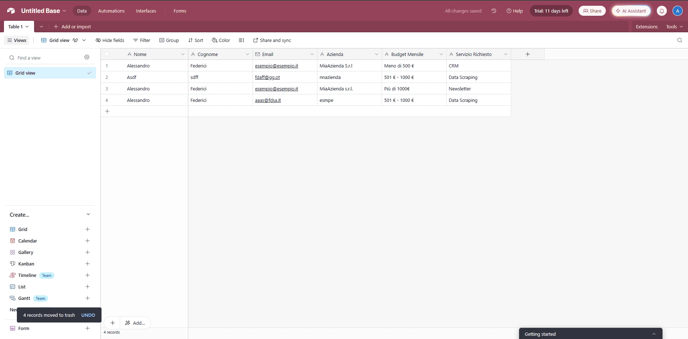This screenshot has width=688, height=339.
Task: Click the collaborative view people icon
Action: 75,40
